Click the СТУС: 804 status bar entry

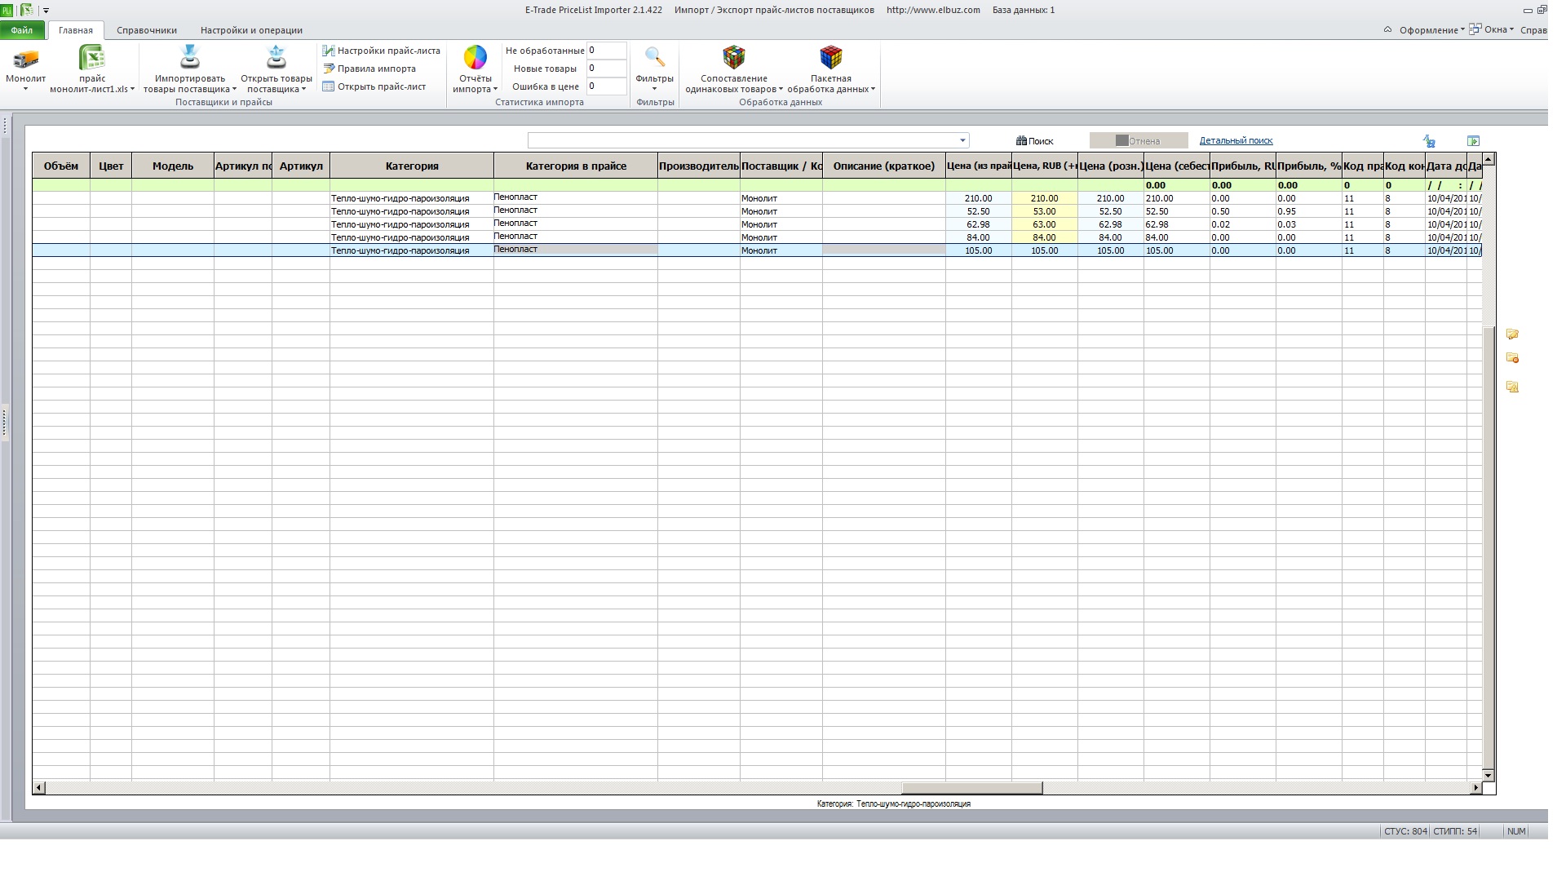tap(1405, 832)
